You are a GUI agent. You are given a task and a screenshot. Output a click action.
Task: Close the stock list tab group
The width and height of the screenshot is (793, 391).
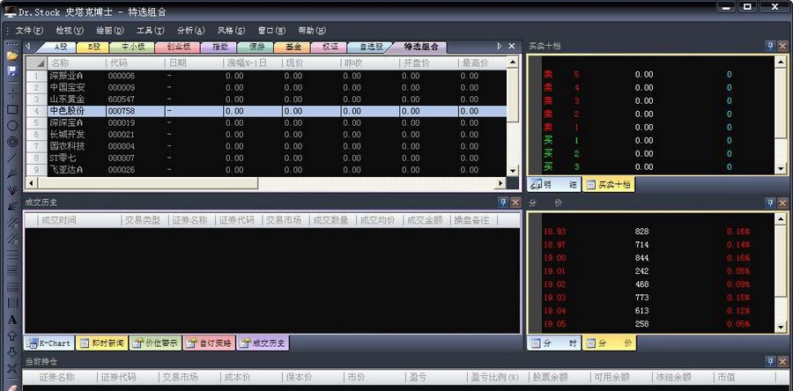pyautogui.click(x=512, y=46)
